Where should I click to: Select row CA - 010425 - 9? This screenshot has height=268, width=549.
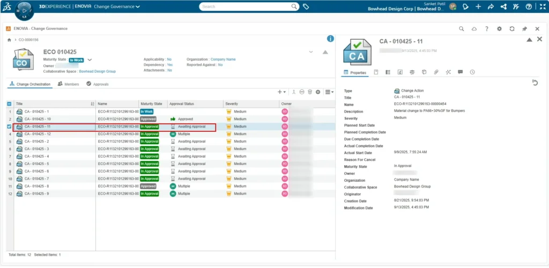[x=170, y=193]
